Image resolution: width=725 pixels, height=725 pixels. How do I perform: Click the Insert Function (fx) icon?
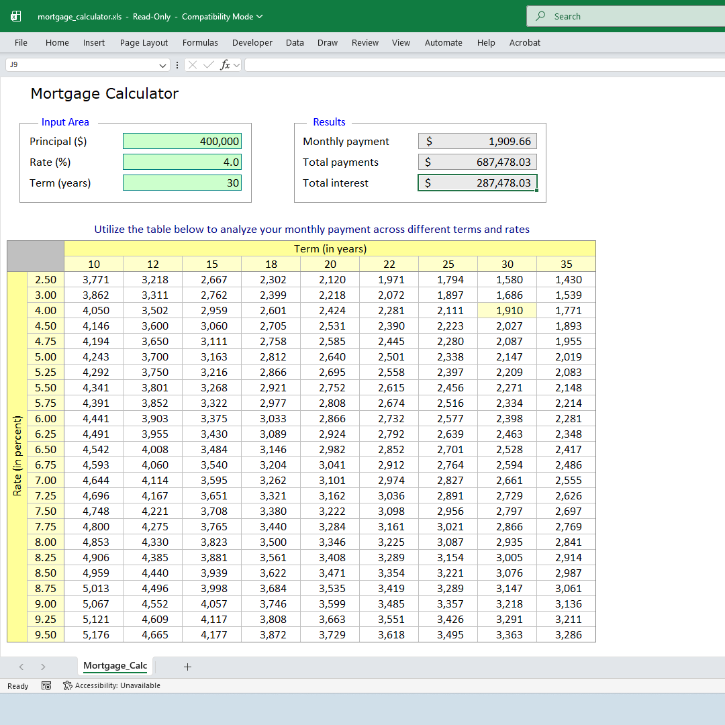click(x=226, y=64)
